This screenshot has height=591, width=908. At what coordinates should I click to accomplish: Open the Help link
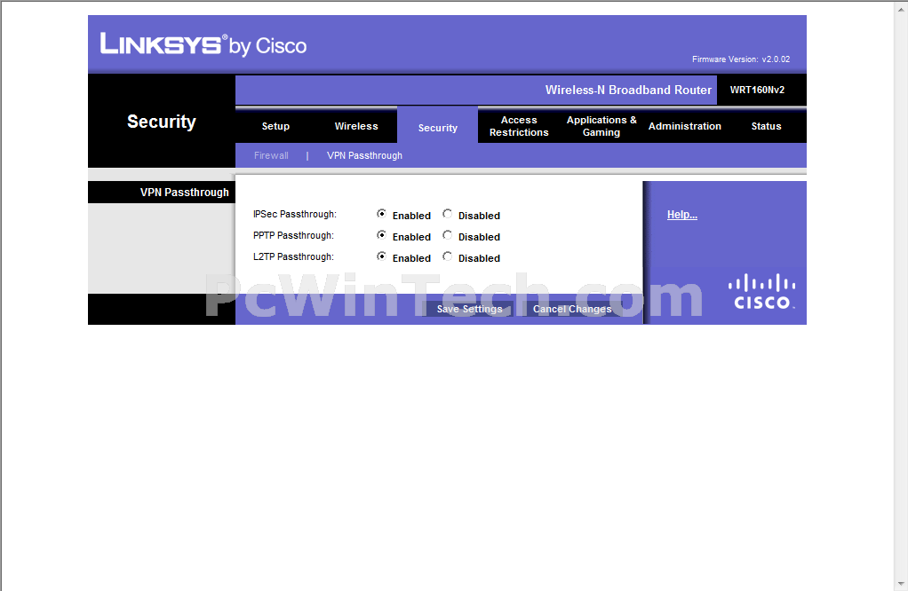click(682, 215)
